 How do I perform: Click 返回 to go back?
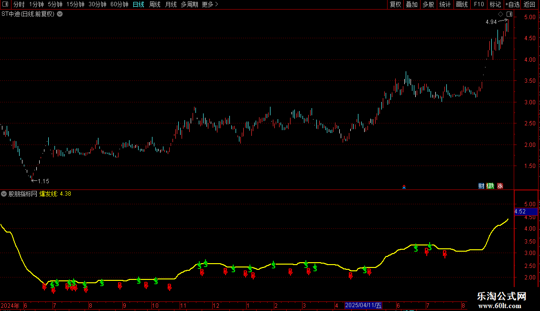[x=529, y=4]
